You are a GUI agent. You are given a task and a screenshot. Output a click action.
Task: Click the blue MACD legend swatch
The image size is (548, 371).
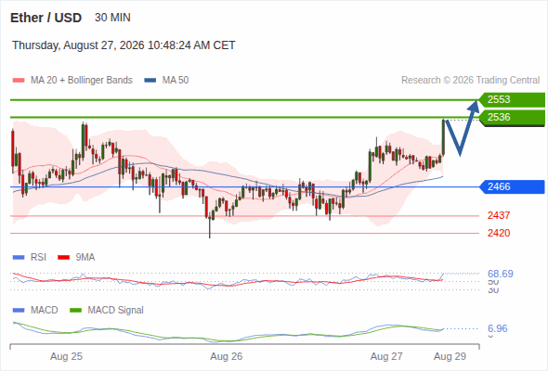(x=19, y=311)
